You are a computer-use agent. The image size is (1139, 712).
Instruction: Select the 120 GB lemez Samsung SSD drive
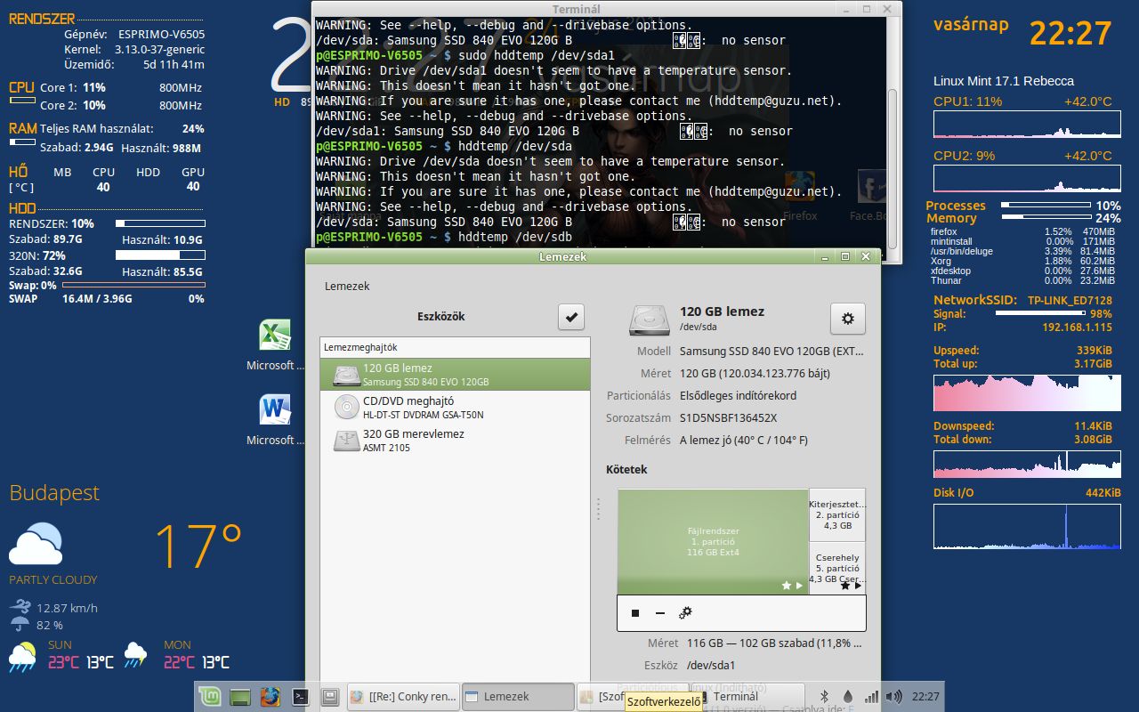point(455,375)
